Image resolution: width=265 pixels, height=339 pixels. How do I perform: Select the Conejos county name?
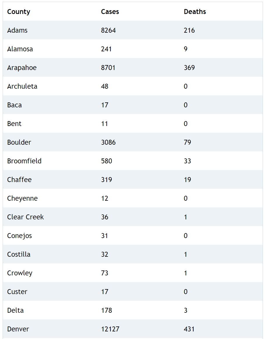pos(20,236)
